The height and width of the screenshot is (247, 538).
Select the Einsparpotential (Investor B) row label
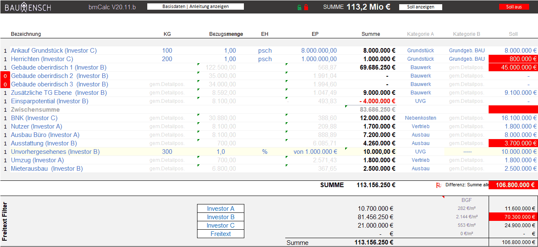coord(49,101)
